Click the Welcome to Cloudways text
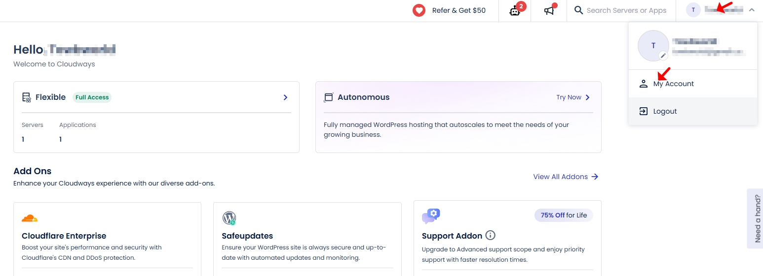The height and width of the screenshot is (276, 763). [x=54, y=64]
